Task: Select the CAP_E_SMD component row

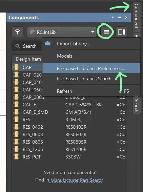Action: pyautogui.click(x=70, y=112)
